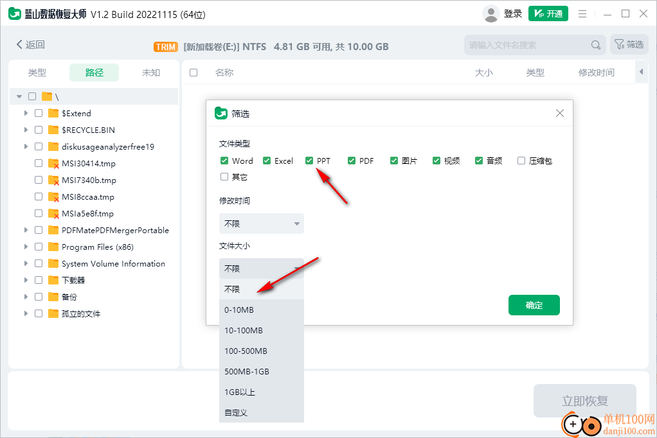
Task: Click the search magnifier icon
Action: tap(596, 45)
